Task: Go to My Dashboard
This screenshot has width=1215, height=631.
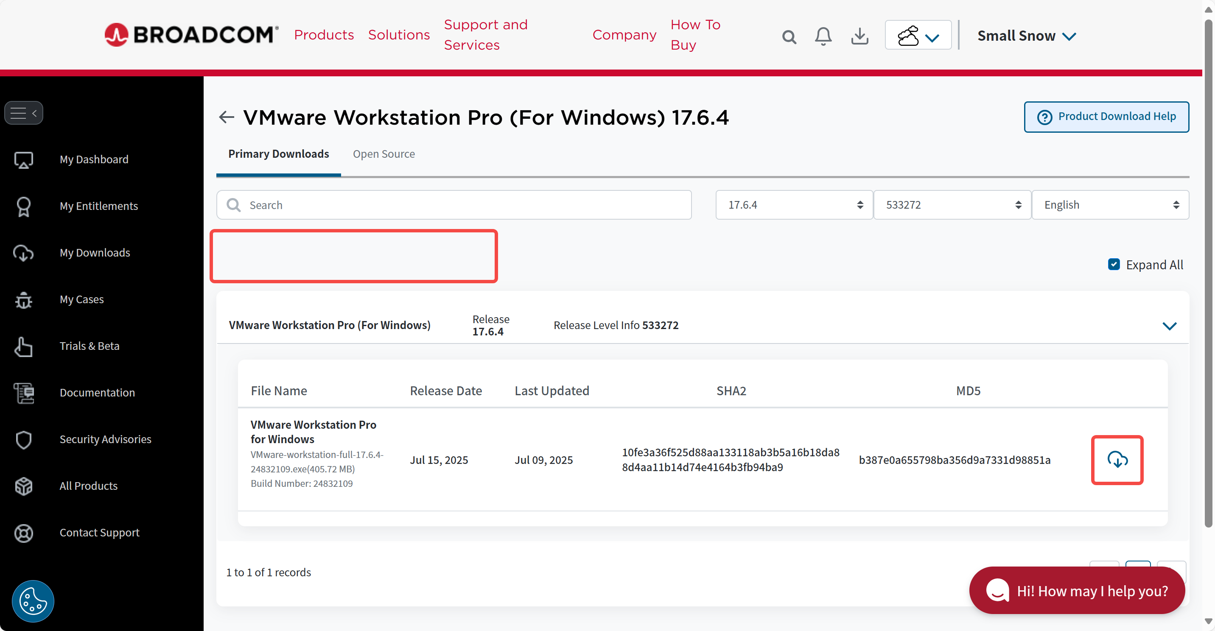Action: pos(94,159)
